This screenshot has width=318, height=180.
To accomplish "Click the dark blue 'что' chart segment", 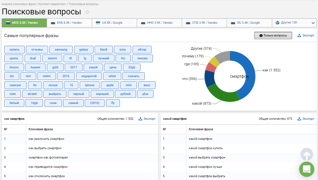I will 209,78.
